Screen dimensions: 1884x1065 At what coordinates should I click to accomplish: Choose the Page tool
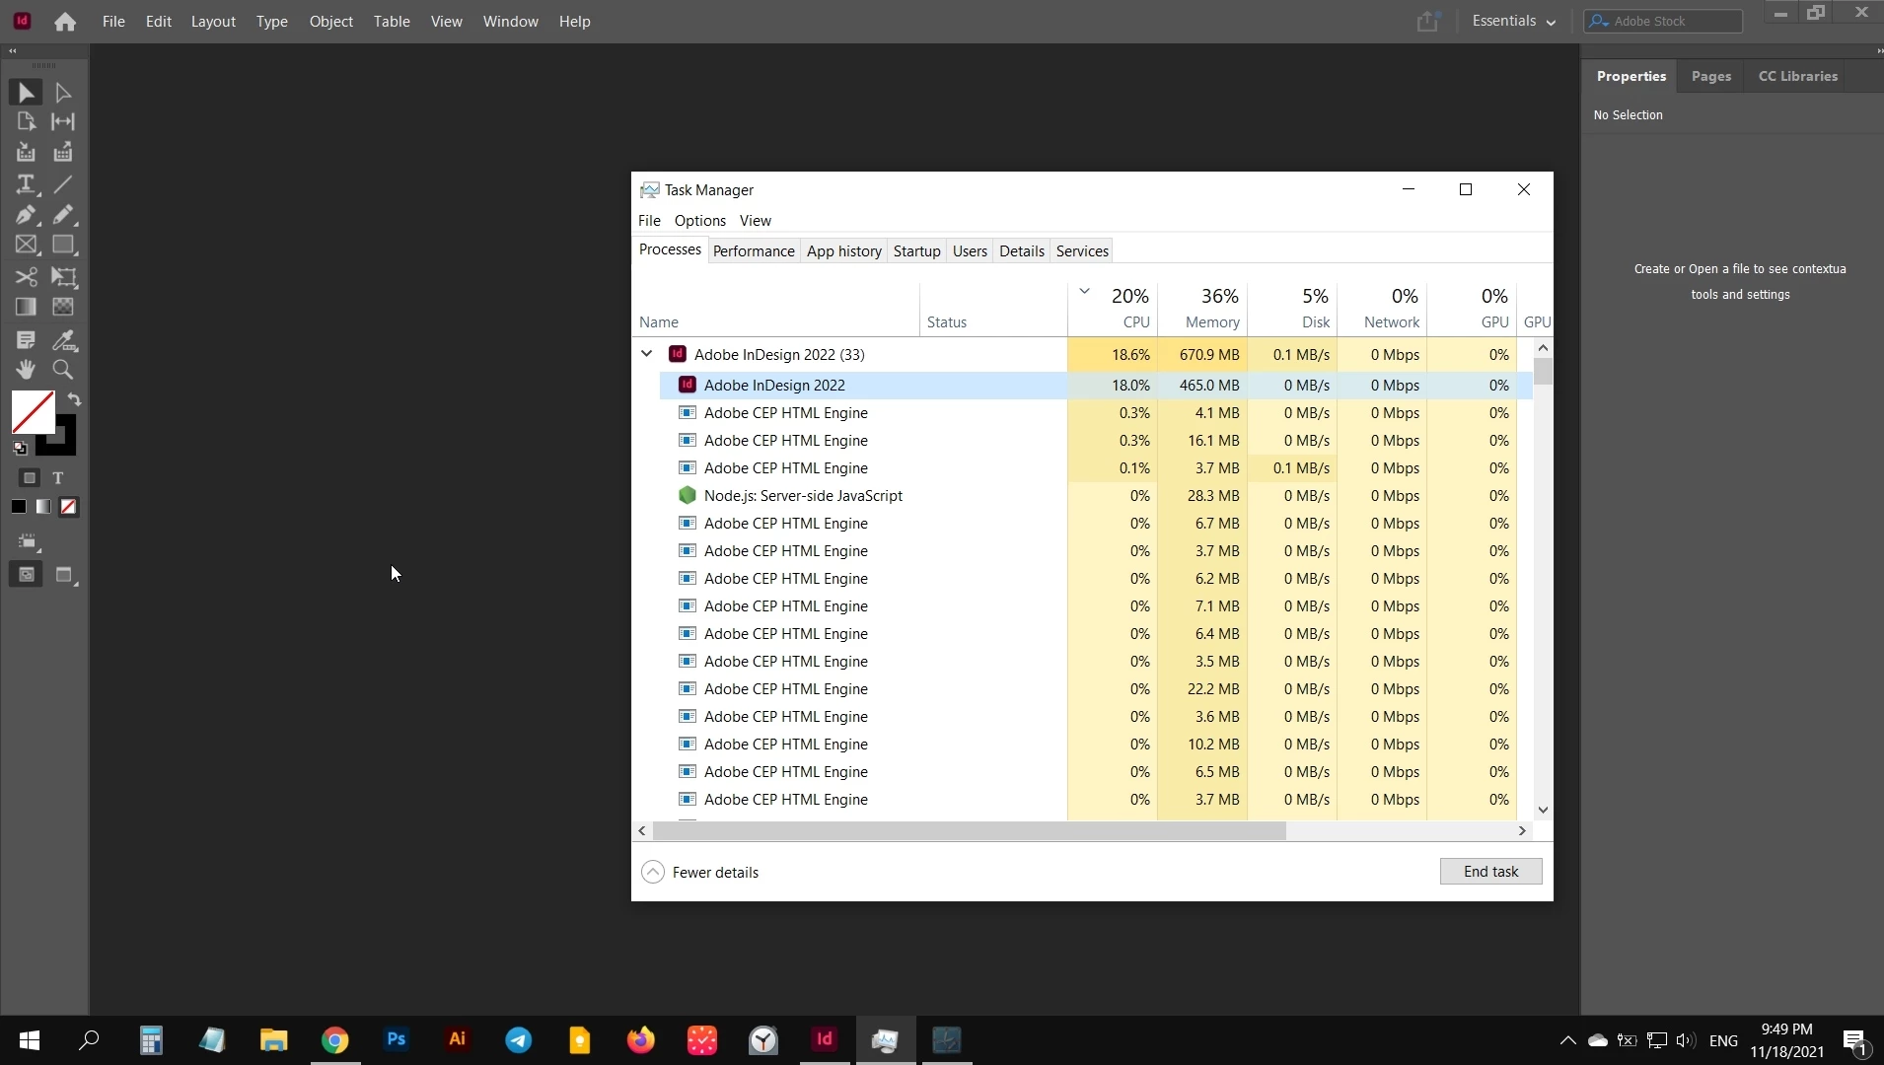(27, 121)
